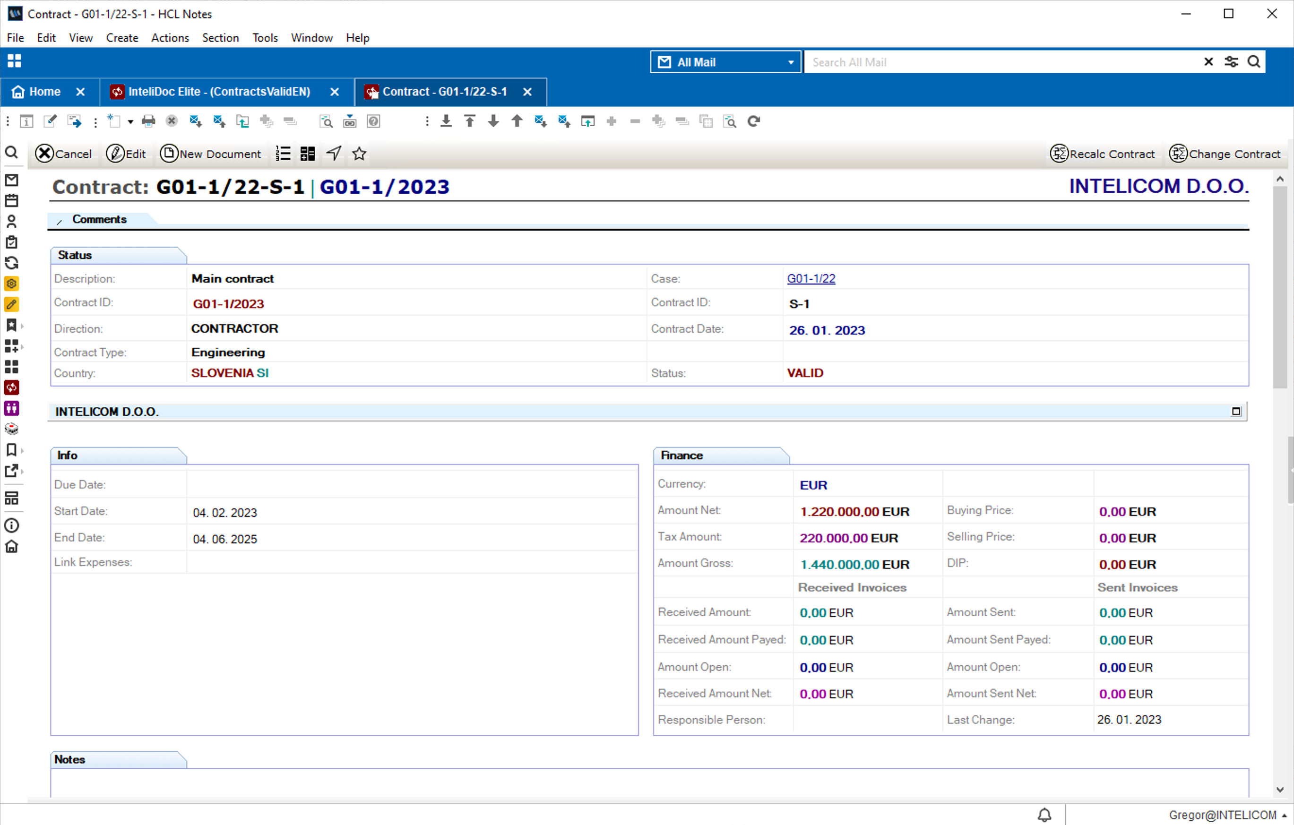Open the Actions menu
1294x825 pixels.
coord(170,38)
